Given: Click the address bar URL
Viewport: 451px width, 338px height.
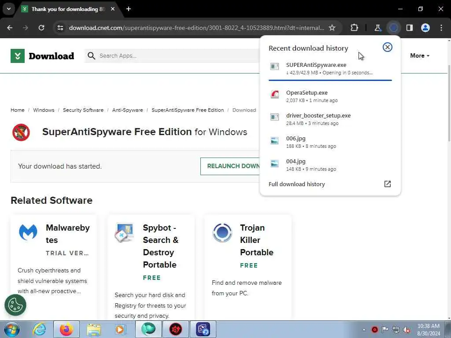Looking at the screenshot, I should (x=196, y=28).
